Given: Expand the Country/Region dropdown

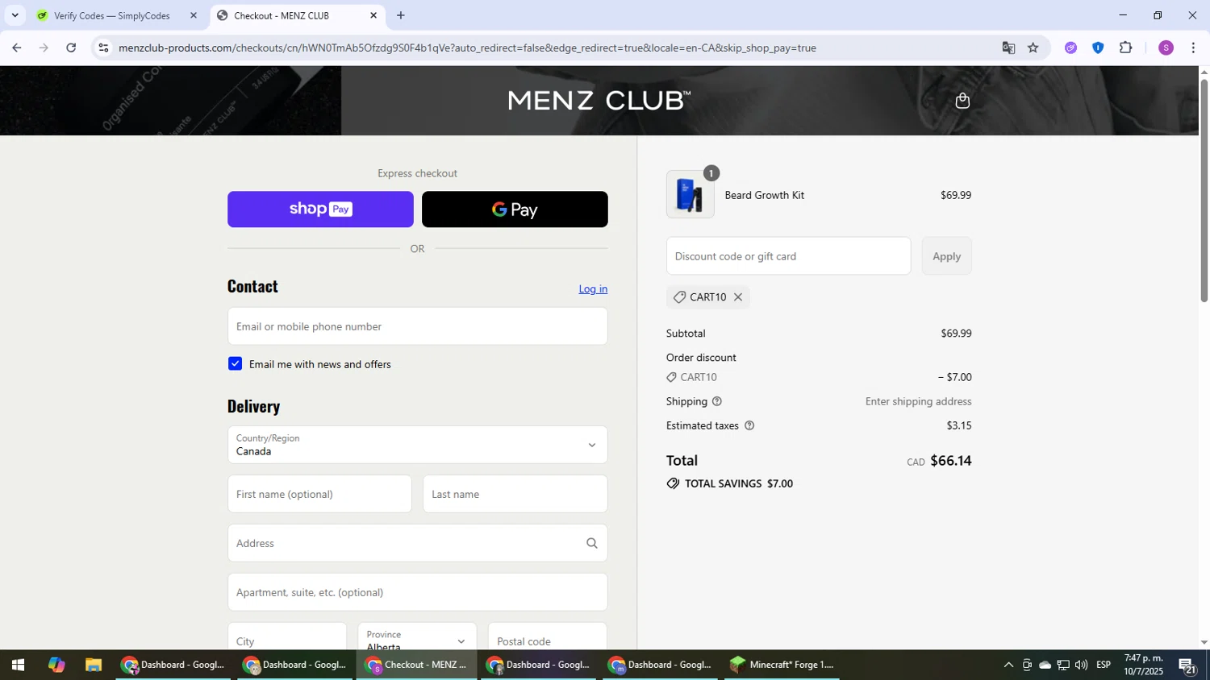Looking at the screenshot, I should 417,445.
